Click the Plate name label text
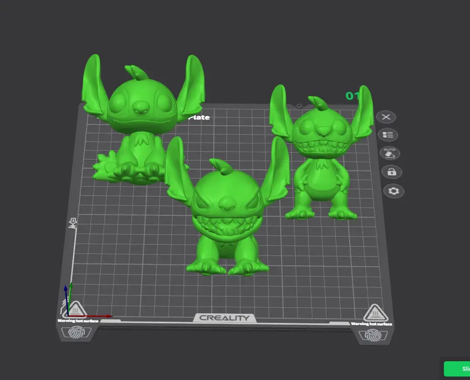470x380 pixels. 199,117
